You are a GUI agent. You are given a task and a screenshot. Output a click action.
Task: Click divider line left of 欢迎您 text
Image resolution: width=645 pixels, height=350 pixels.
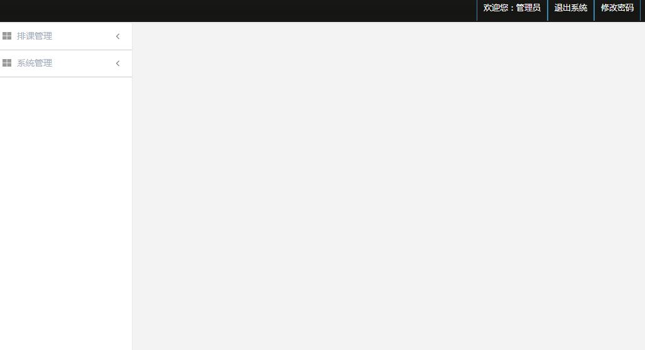[x=477, y=10]
